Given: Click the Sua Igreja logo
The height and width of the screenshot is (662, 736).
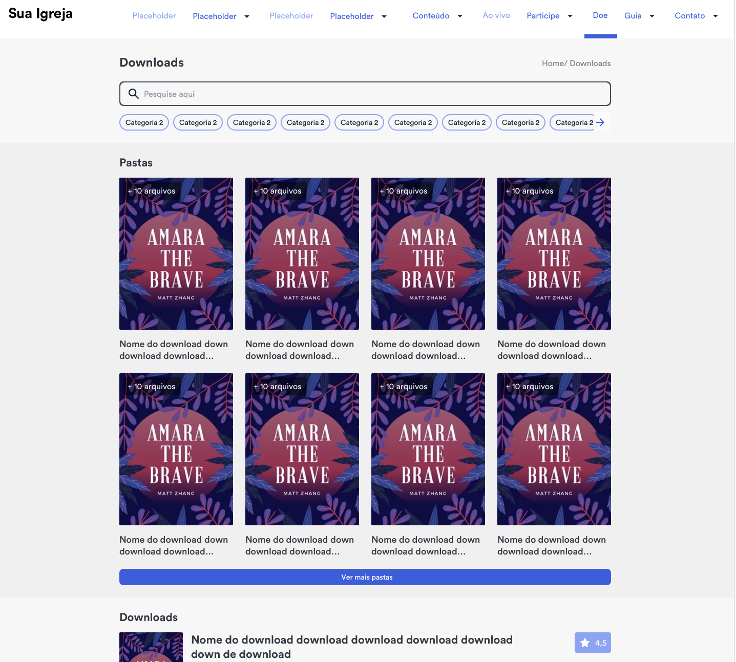Looking at the screenshot, I should click(x=40, y=14).
